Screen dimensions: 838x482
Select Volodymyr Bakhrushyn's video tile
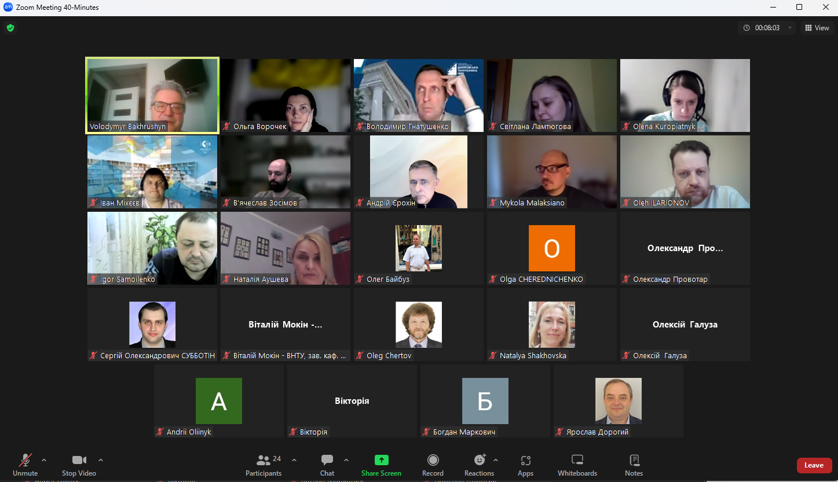152,95
